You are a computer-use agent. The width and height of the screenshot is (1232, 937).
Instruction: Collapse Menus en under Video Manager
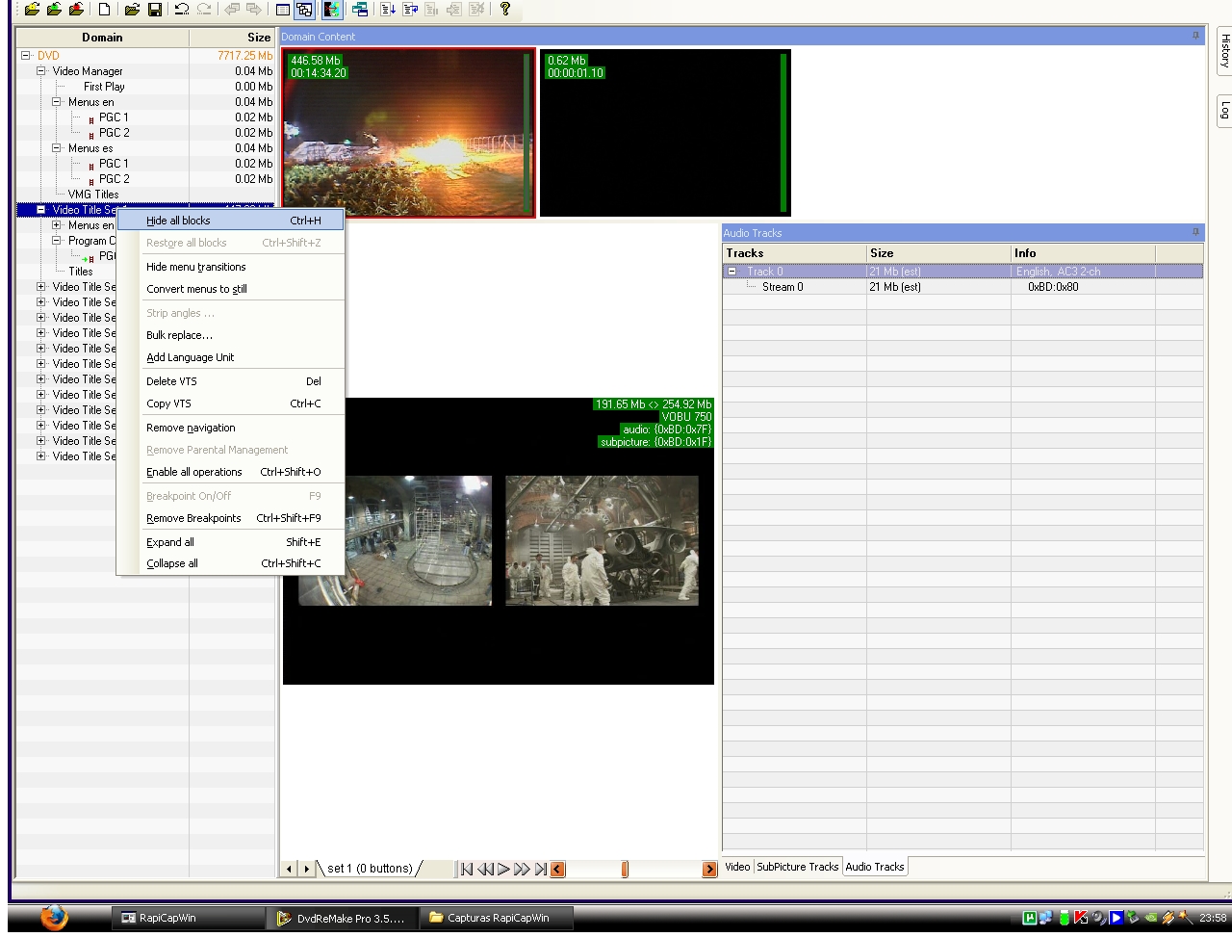click(x=56, y=102)
